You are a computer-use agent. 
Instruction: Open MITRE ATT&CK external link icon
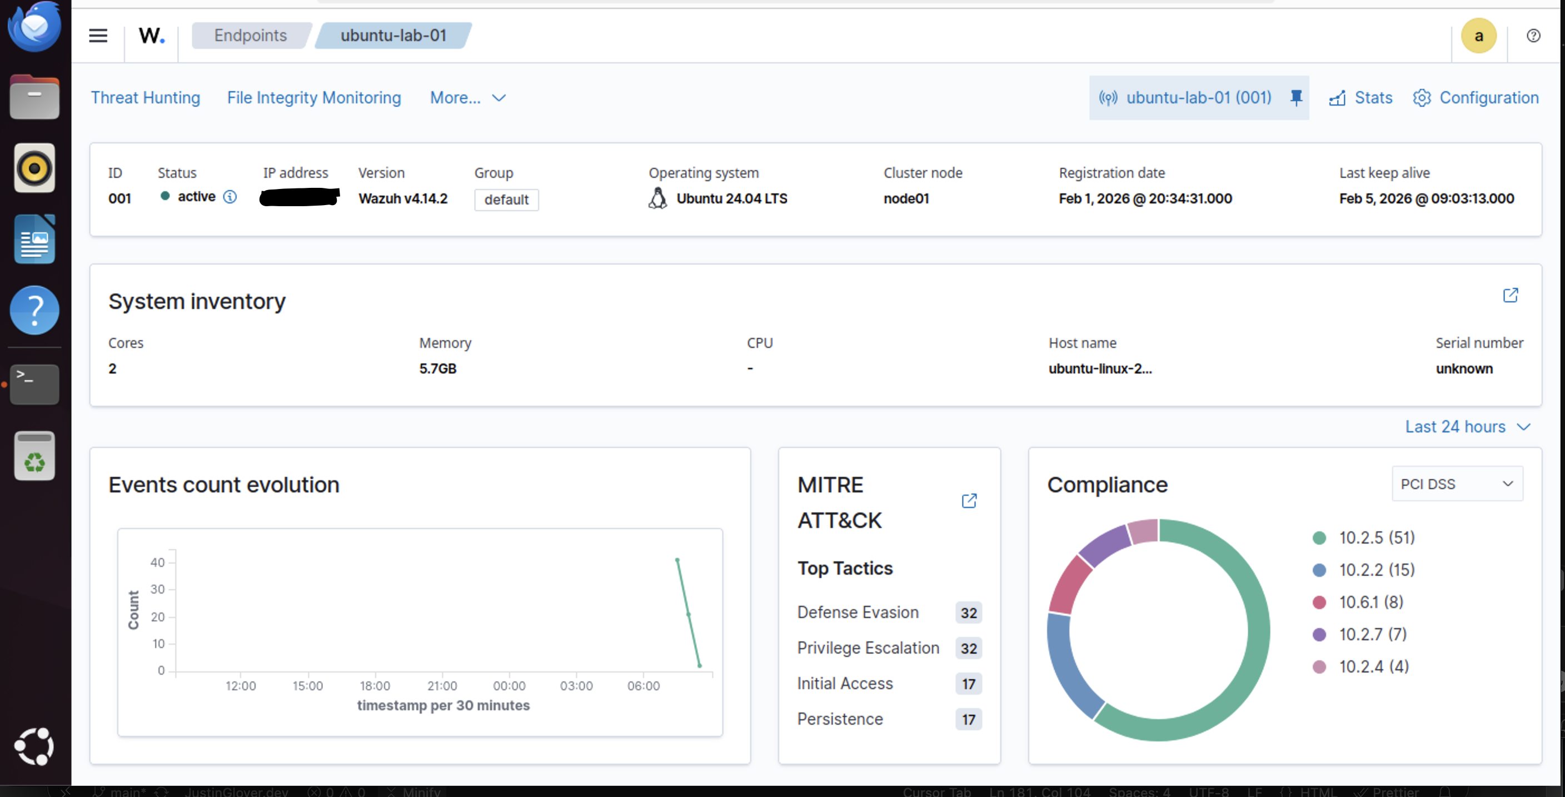pos(969,501)
